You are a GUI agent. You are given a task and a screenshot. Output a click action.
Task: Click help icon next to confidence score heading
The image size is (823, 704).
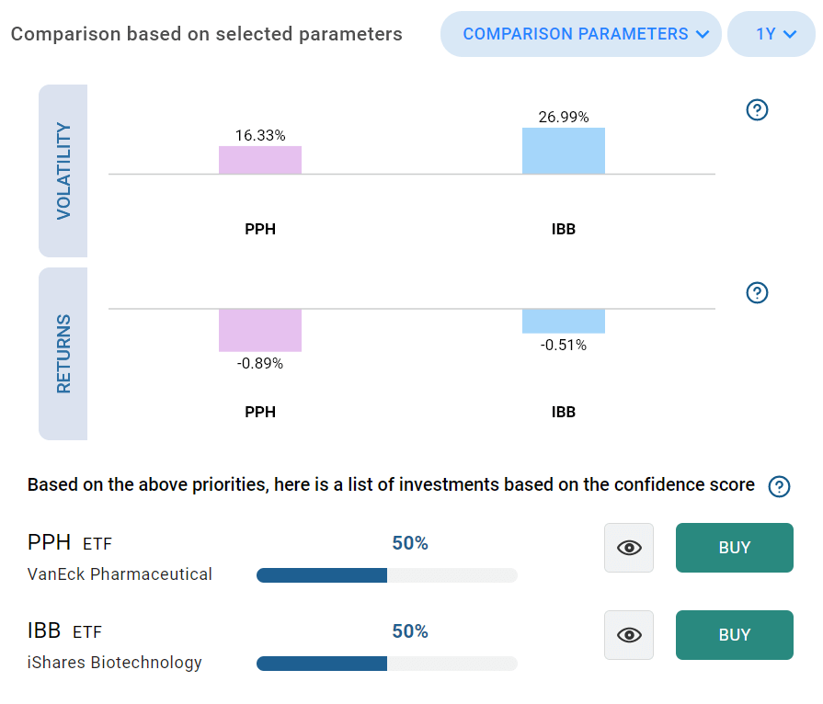coord(779,486)
